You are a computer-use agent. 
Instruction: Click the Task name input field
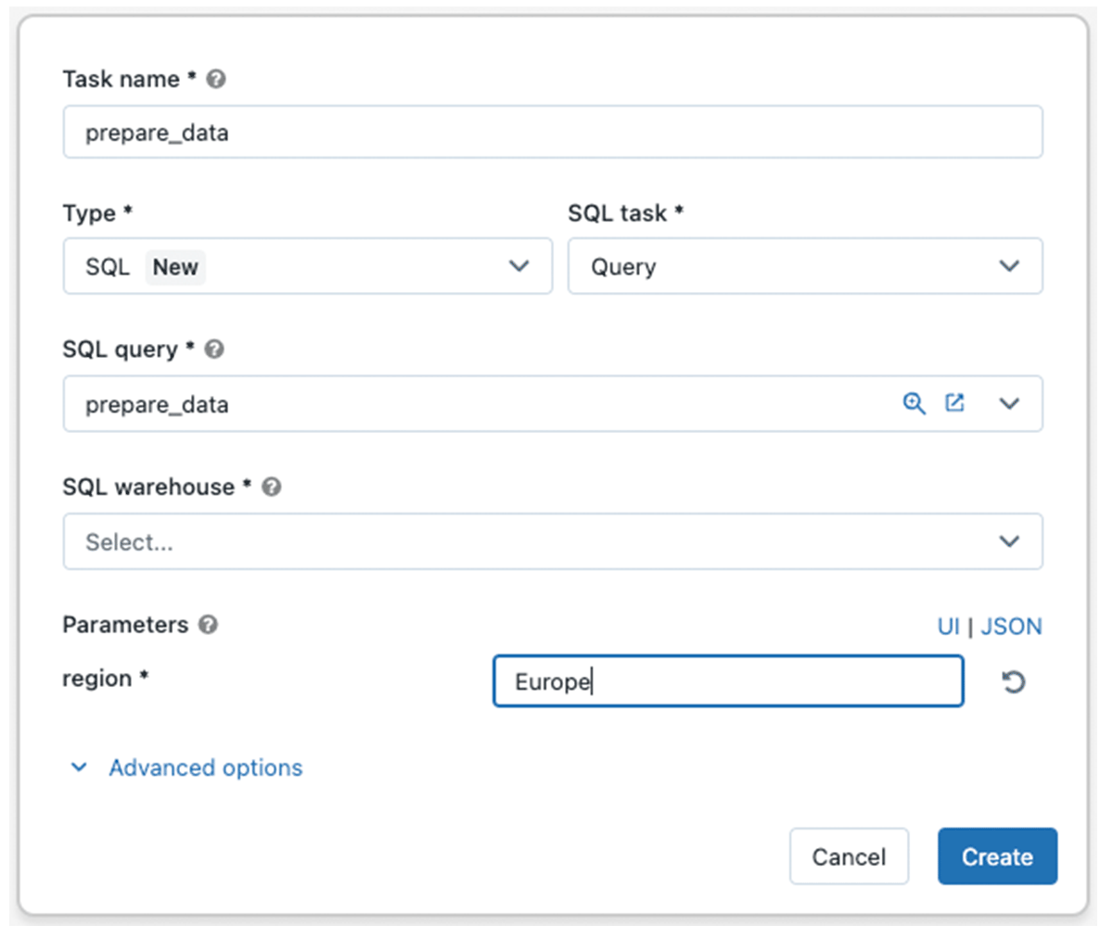(x=552, y=133)
